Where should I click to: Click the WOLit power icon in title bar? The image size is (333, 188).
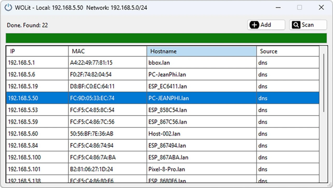(x=8, y=8)
